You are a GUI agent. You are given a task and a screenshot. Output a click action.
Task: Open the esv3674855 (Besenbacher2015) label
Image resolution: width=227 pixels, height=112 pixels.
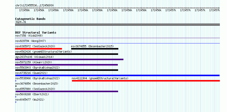pos(92,46)
